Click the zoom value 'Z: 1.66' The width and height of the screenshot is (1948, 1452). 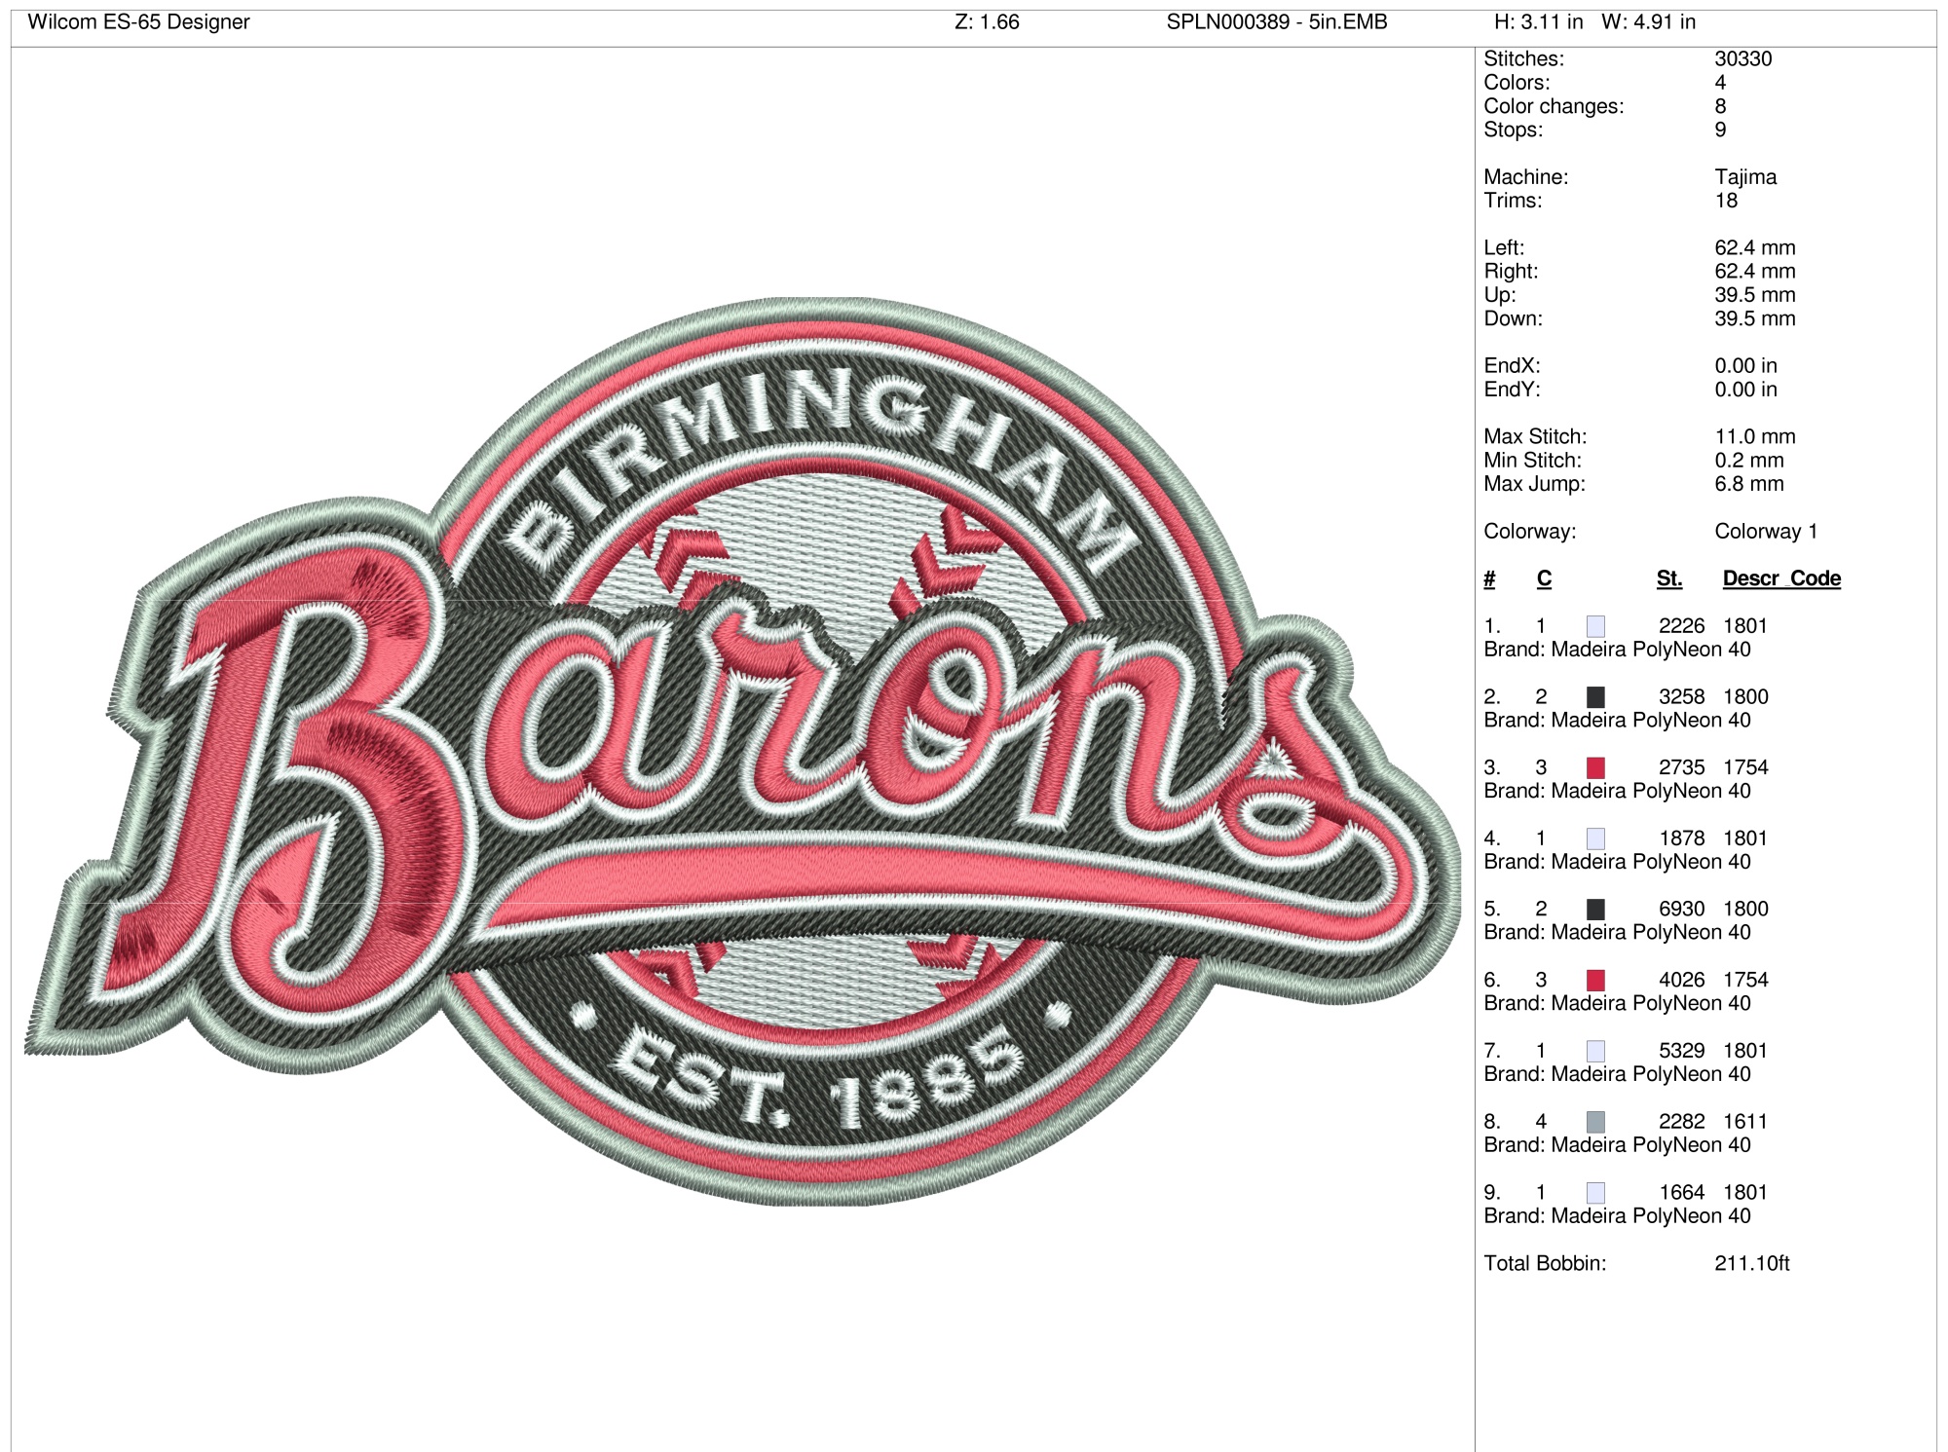click(x=987, y=22)
